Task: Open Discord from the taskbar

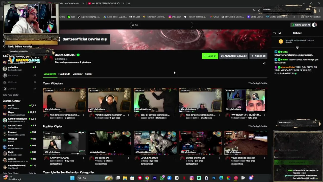Action: (251, 178)
